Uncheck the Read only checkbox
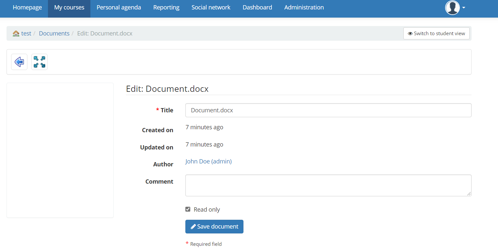Viewport: 498px width, 252px height. click(188, 209)
